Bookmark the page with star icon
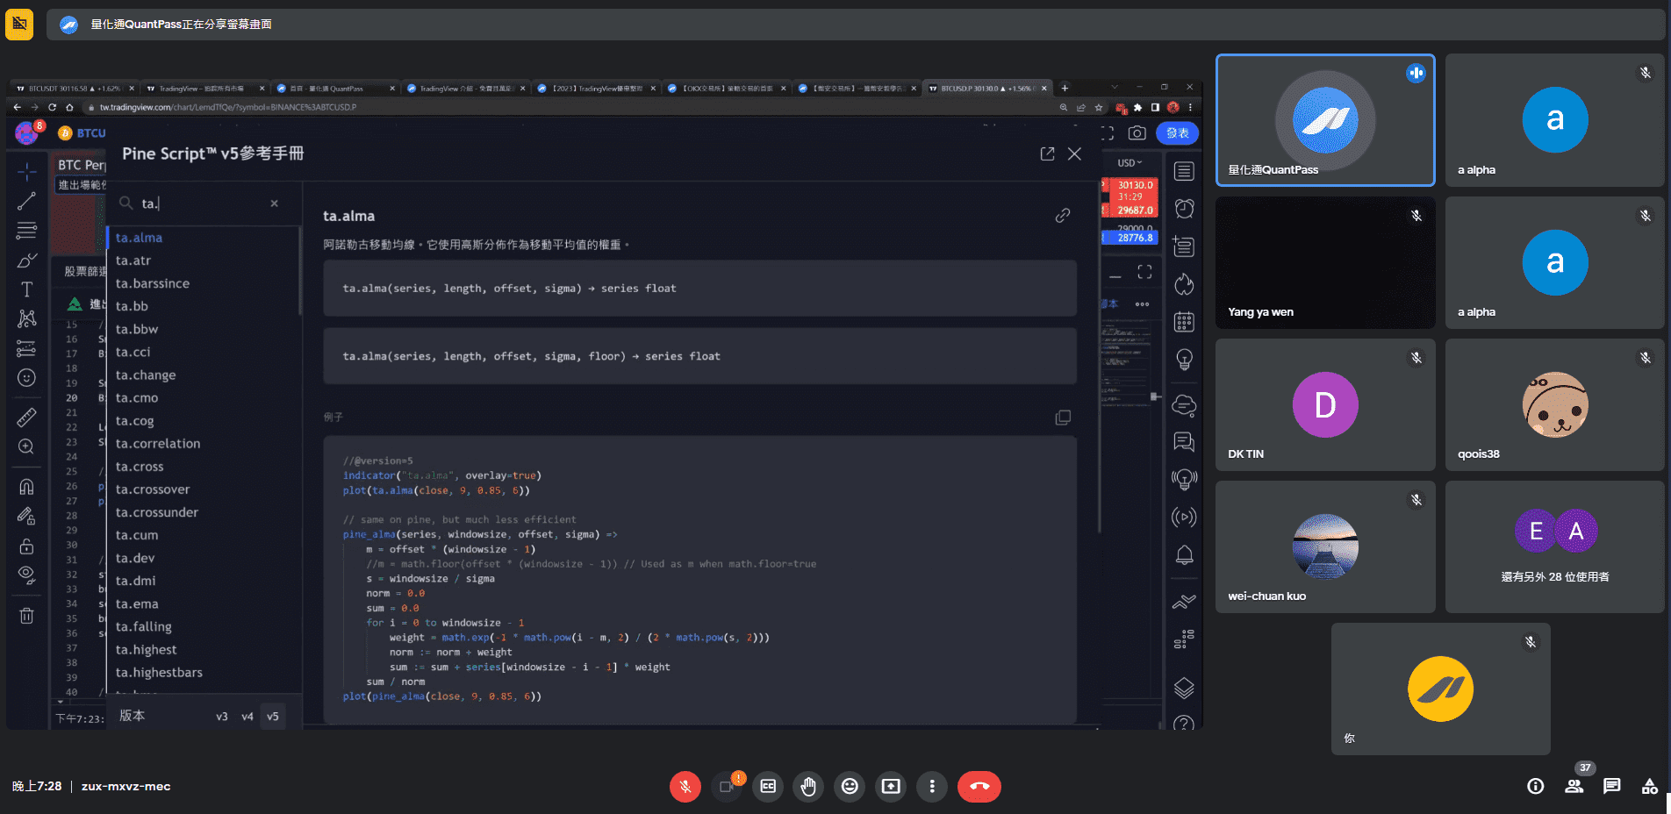Screen dimensions: 1671x814 point(1098,107)
